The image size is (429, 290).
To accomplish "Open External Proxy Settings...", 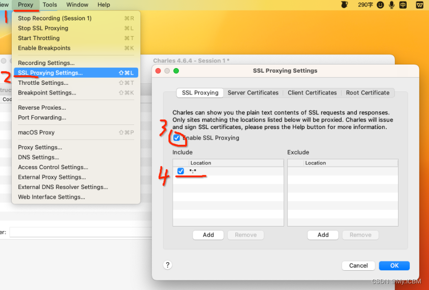I will coord(76,177).
